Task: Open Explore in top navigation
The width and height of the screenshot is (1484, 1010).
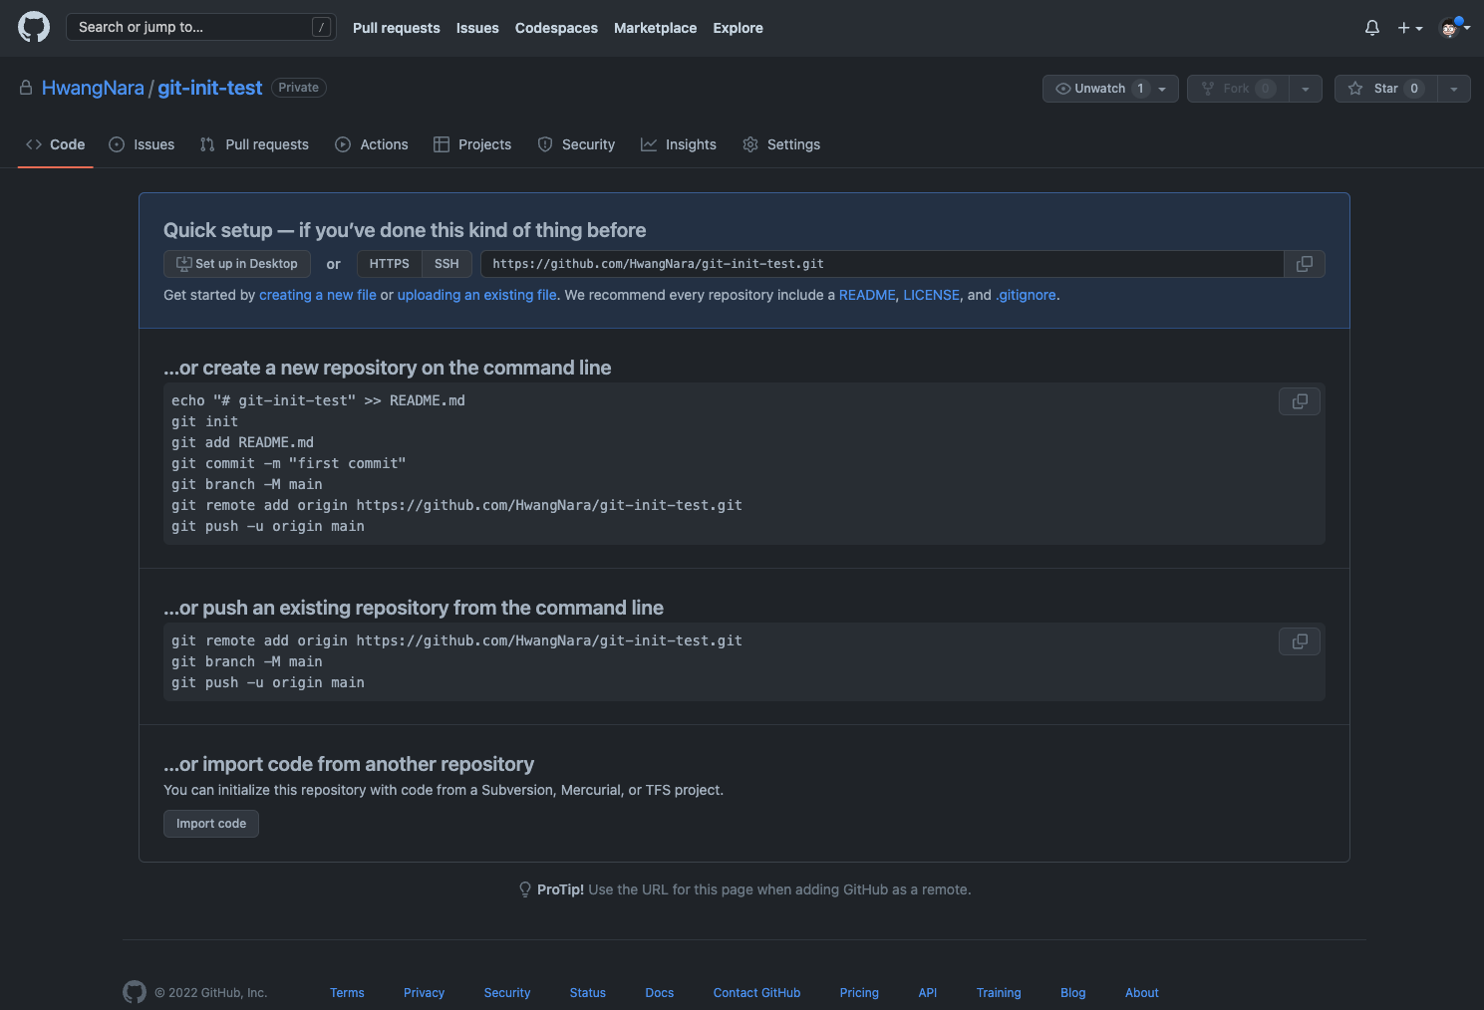Action: [x=739, y=28]
